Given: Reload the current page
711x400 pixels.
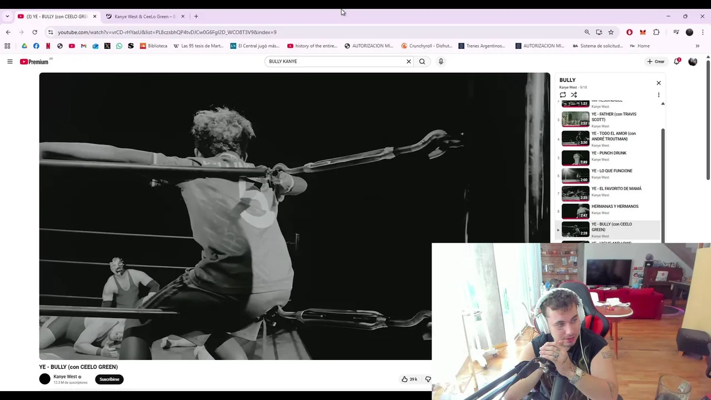Looking at the screenshot, I should pos(34,32).
